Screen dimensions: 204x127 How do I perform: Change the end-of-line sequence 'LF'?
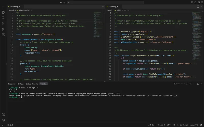(x=174, y=125)
